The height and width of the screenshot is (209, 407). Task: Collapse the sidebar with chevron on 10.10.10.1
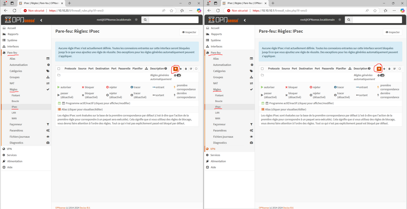coord(245,20)
